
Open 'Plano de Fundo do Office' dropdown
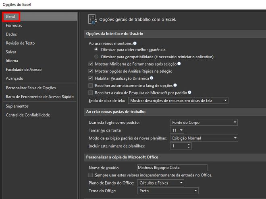tap(160, 183)
